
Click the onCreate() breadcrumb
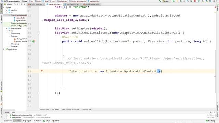(55, 109)
